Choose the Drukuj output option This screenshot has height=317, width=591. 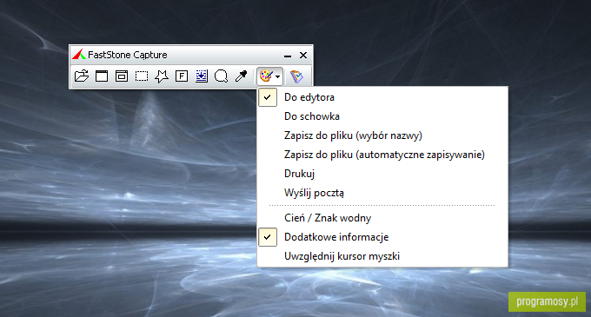[382, 174]
